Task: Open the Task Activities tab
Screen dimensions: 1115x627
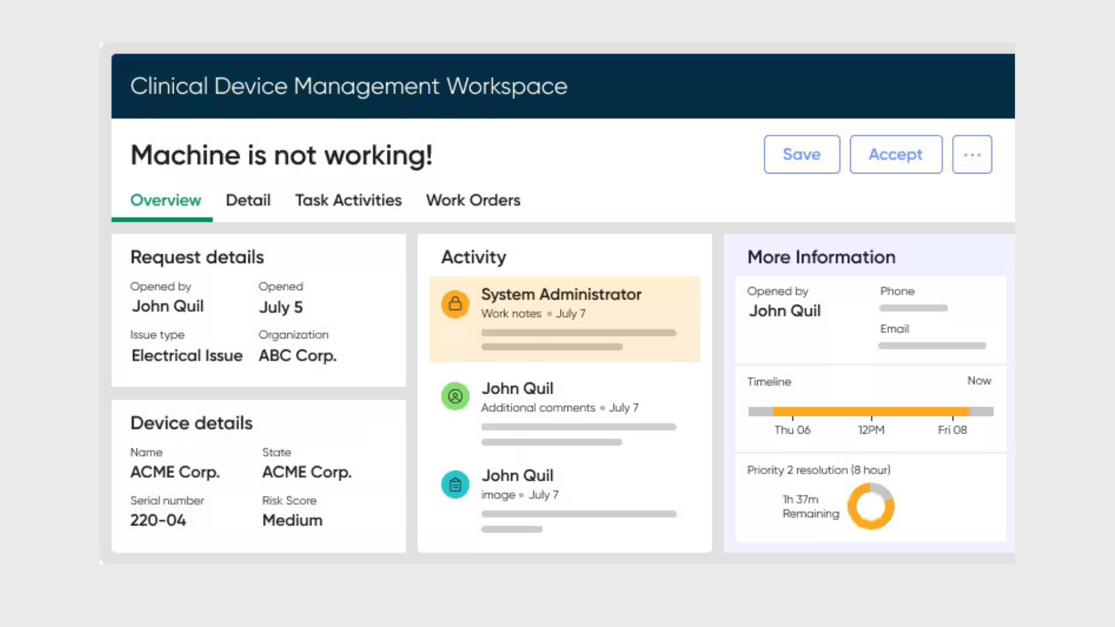Action: click(x=348, y=200)
